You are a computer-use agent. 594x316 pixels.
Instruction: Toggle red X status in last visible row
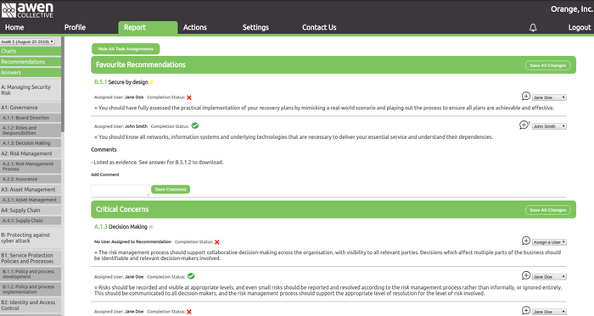[x=189, y=312]
